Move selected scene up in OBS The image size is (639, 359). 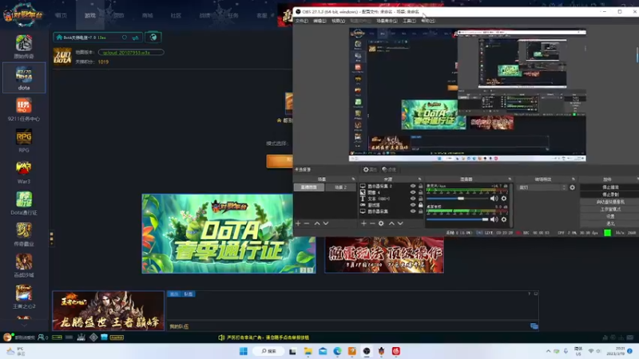[x=317, y=223]
